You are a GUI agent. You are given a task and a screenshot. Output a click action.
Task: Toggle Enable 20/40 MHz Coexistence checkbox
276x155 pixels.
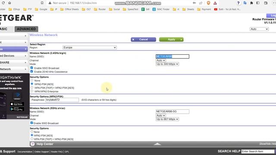[31, 71]
